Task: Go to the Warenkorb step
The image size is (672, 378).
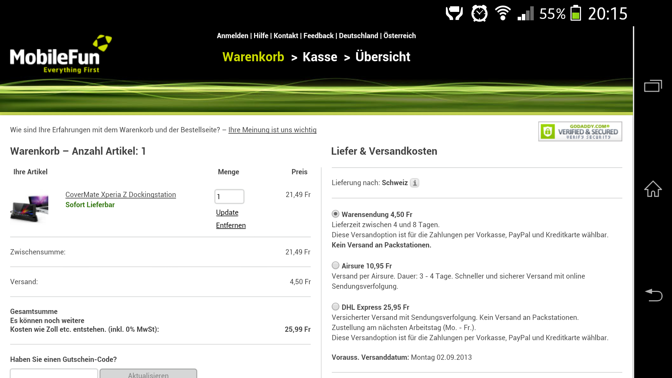Action: tap(253, 57)
